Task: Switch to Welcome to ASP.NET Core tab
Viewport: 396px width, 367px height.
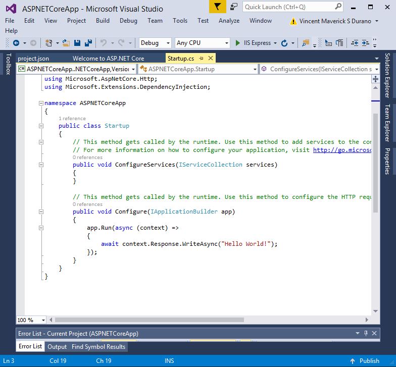Action: [108, 59]
